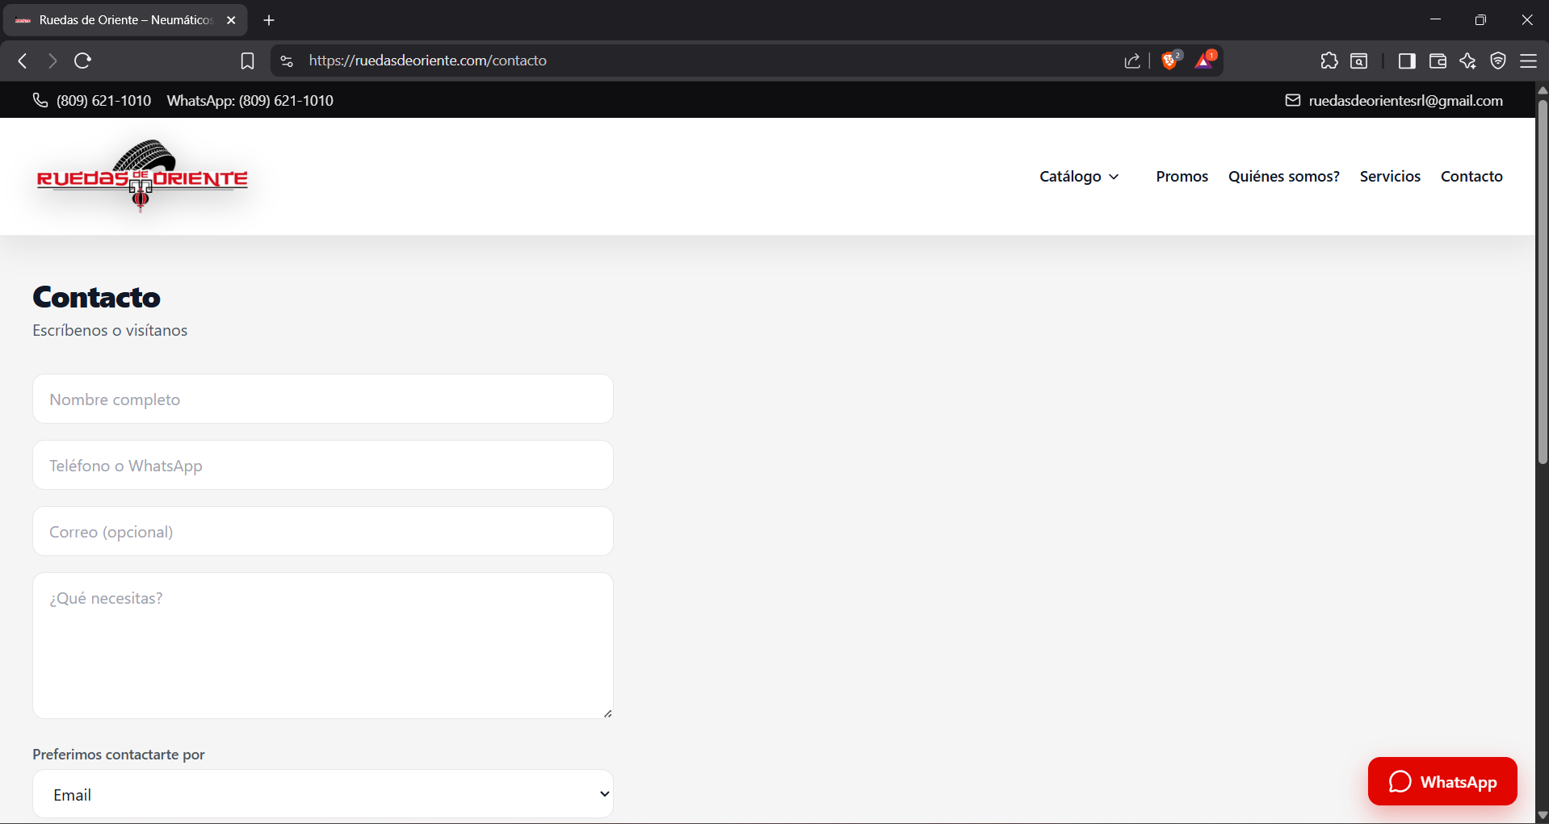The image size is (1549, 824).
Task: Open the Servicios menu item
Action: point(1389,176)
